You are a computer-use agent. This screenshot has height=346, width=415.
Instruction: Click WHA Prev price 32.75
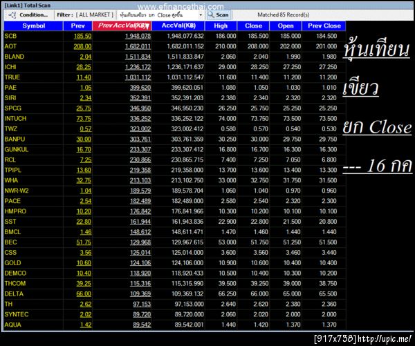[x=84, y=180]
